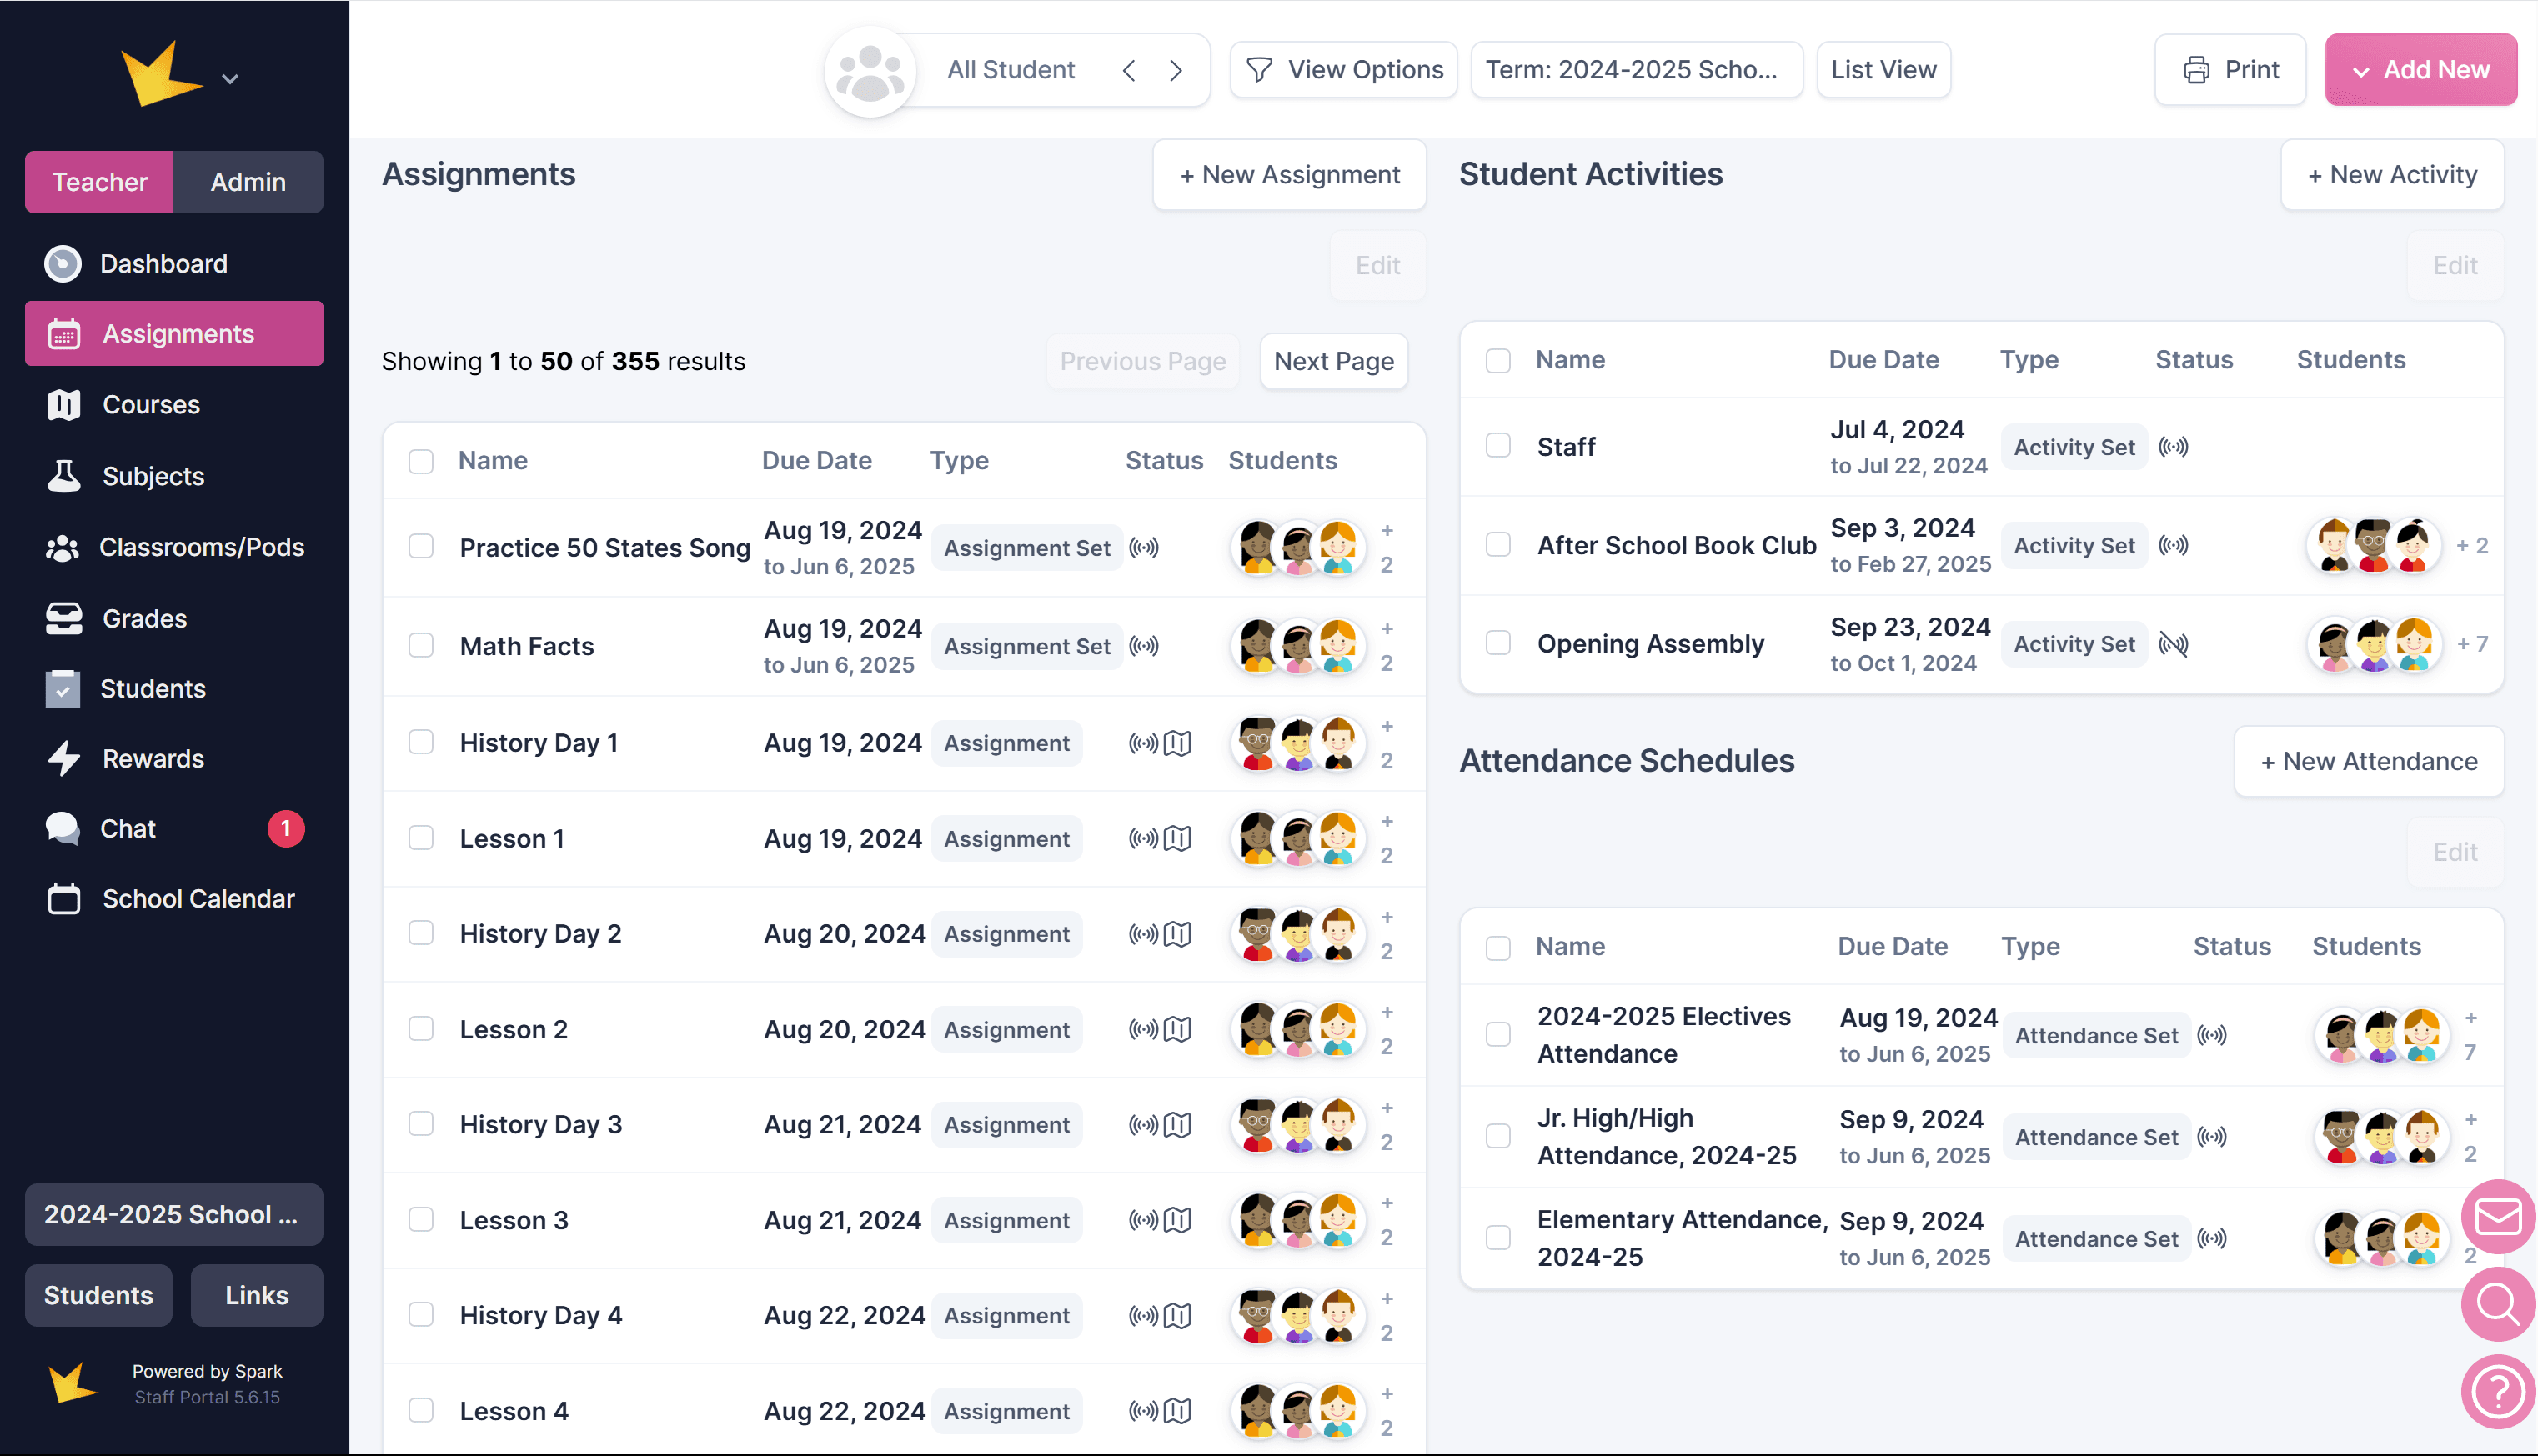Viewport: 2538px width, 1456px height.
Task: Click the Dashboard gauge icon in sidebar
Action: (x=63, y=264)
